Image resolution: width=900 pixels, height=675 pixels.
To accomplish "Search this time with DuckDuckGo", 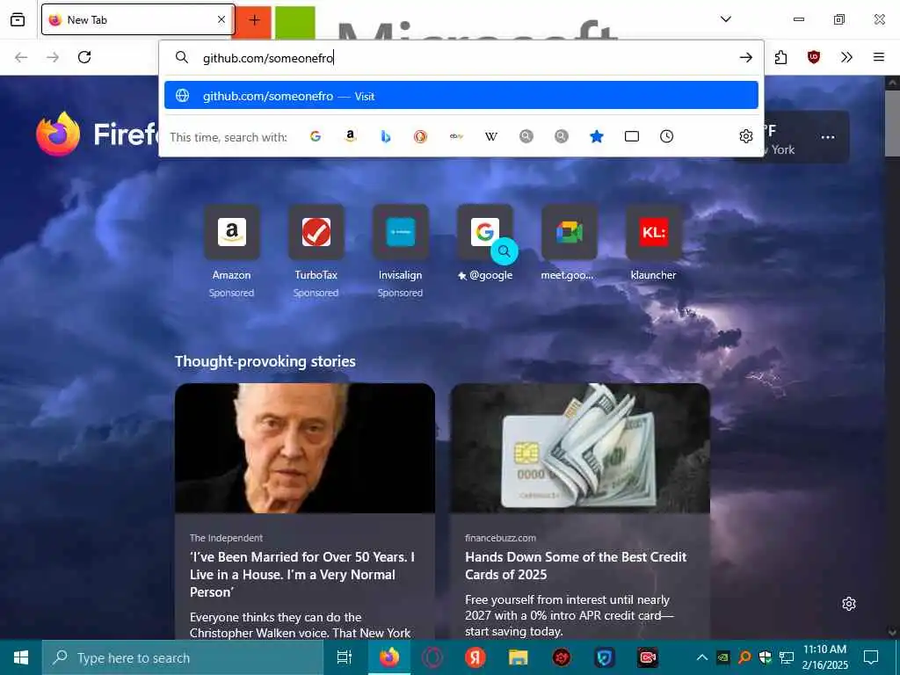I will (x=421, y=136).
